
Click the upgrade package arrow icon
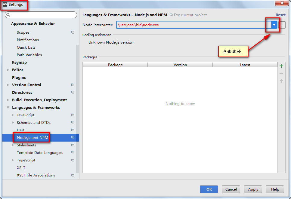point(281,81)
